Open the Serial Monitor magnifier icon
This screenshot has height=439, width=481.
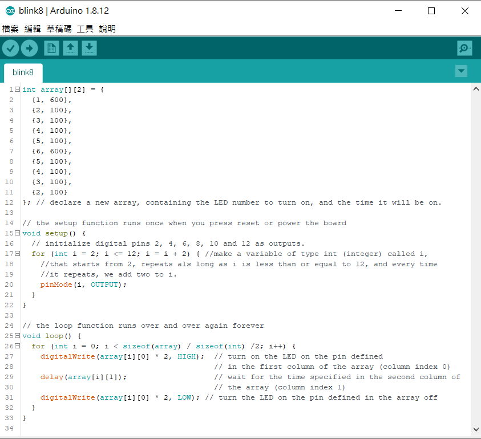click(464, 48)
